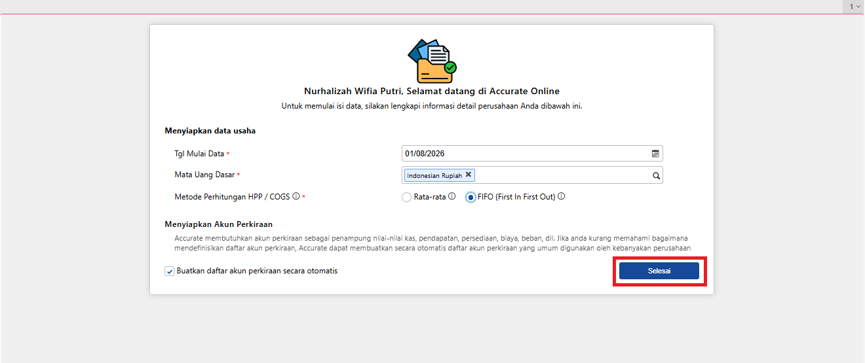The width and height of the screenshot is (865, 363).
Task: Click the Selesai button
Action: point(659,271)
